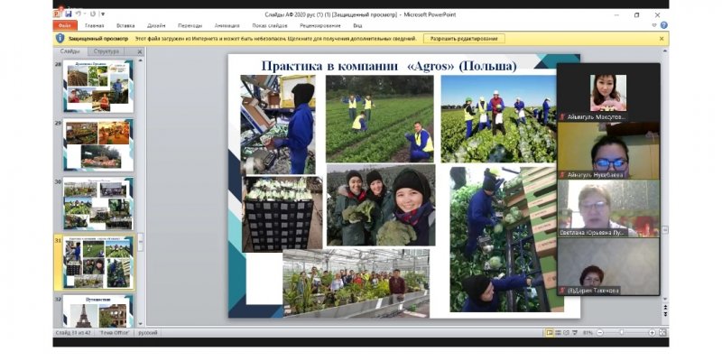Select slide 32 thumbnail with Eiffel Tower
The width and height of the screenshot is (722, 361).
tap(98, 311)
